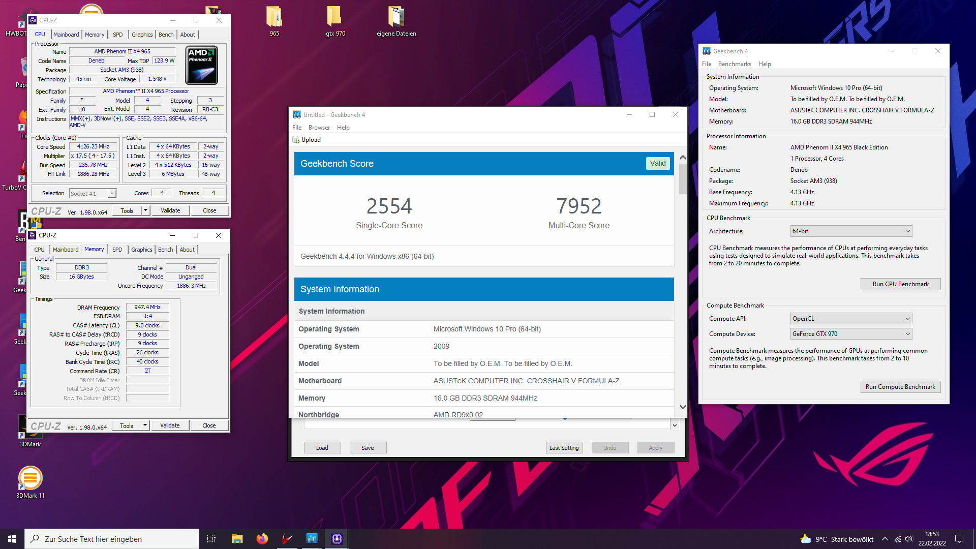Click the Save button

click(368, 448)
